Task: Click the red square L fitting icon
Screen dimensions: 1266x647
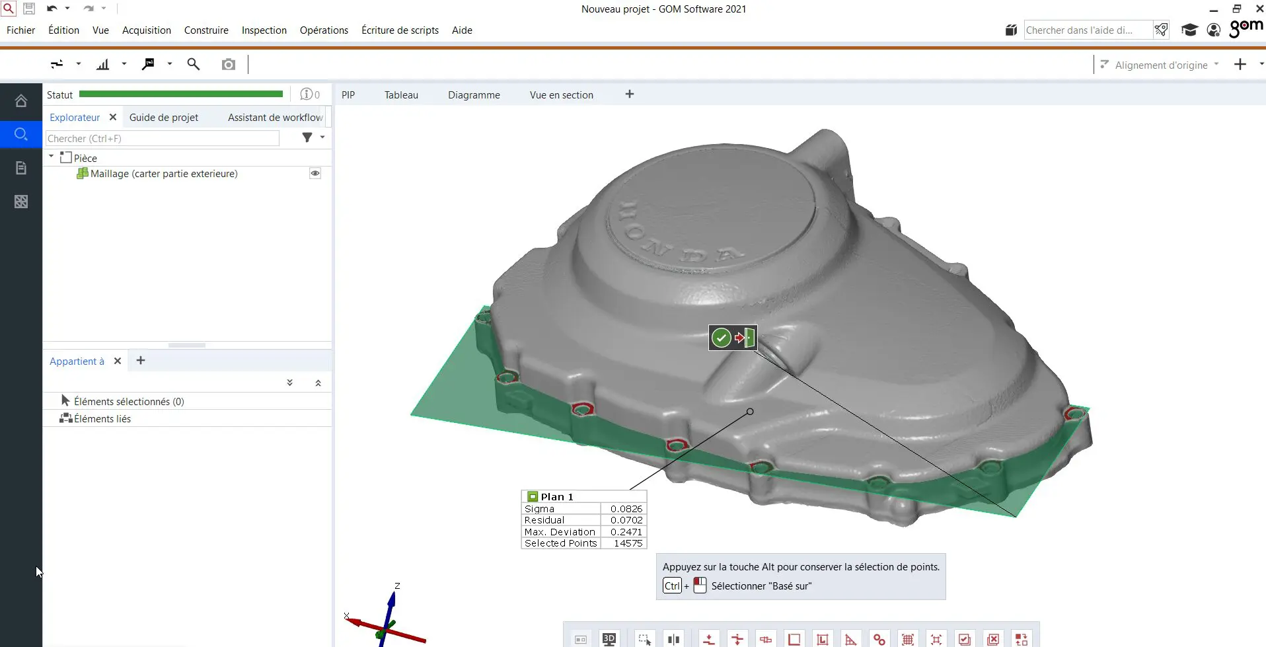Action: pyautogui.click(x=823, y=639)
